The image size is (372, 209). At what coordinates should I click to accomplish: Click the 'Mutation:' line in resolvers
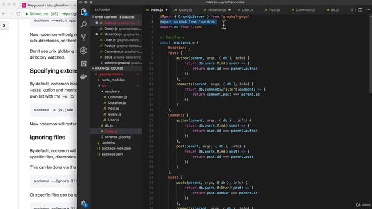[179, 48]
